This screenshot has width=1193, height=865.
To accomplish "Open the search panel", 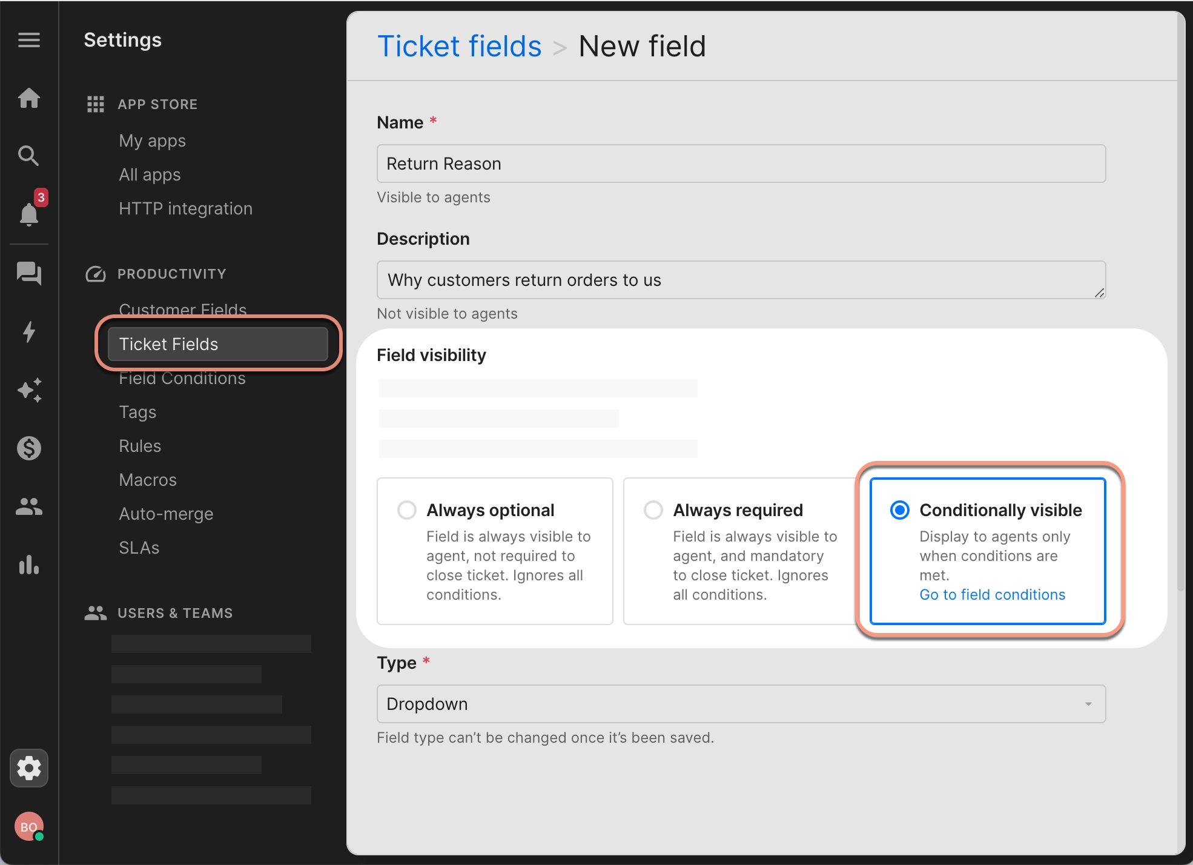I will (x=28, y=156).
